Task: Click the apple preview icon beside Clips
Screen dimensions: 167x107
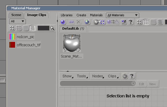Action: coord(125,76)
